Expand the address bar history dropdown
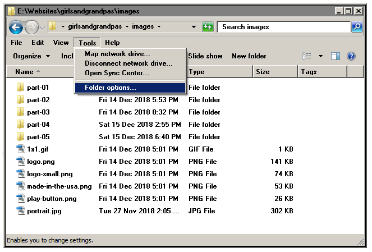 click(x=194, y=27)
